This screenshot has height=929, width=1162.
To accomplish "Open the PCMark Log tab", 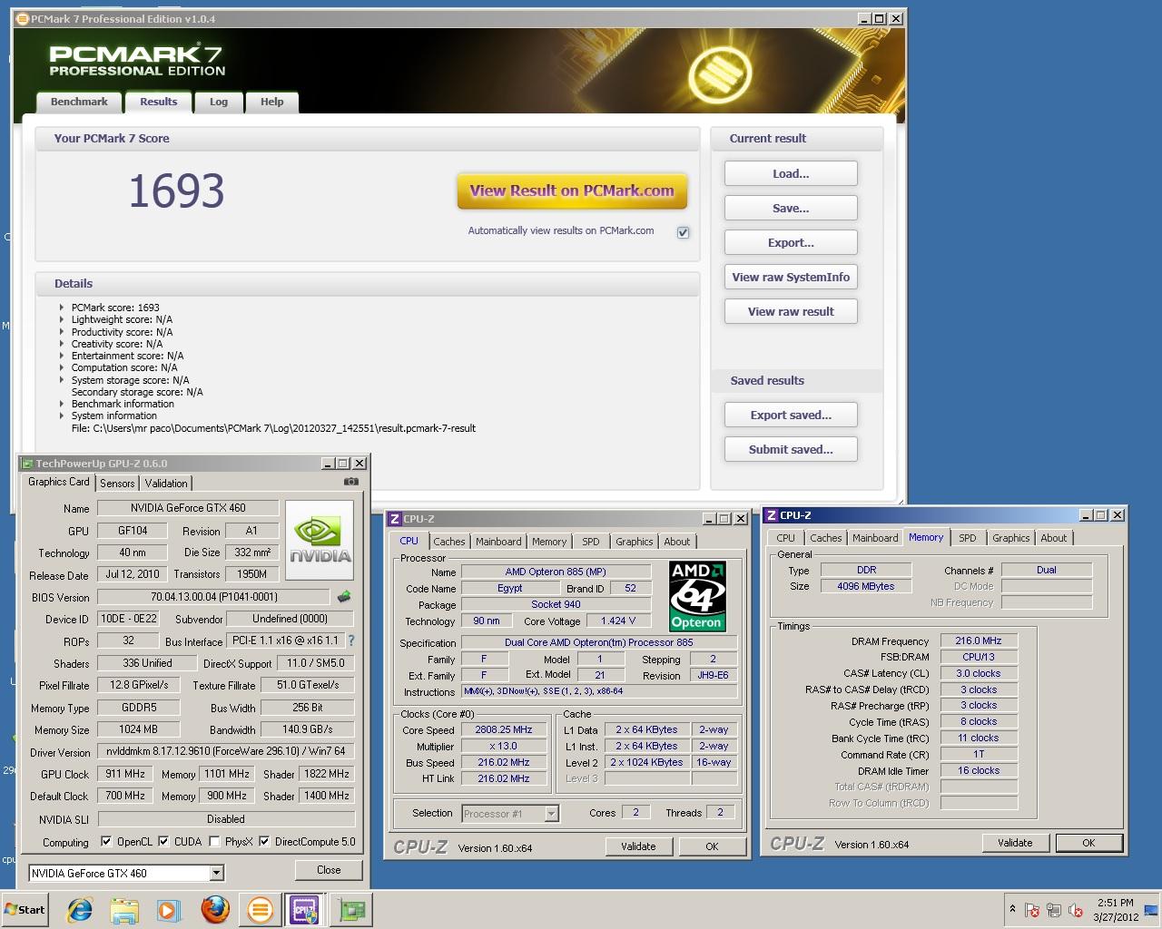I will coord(219,102).
